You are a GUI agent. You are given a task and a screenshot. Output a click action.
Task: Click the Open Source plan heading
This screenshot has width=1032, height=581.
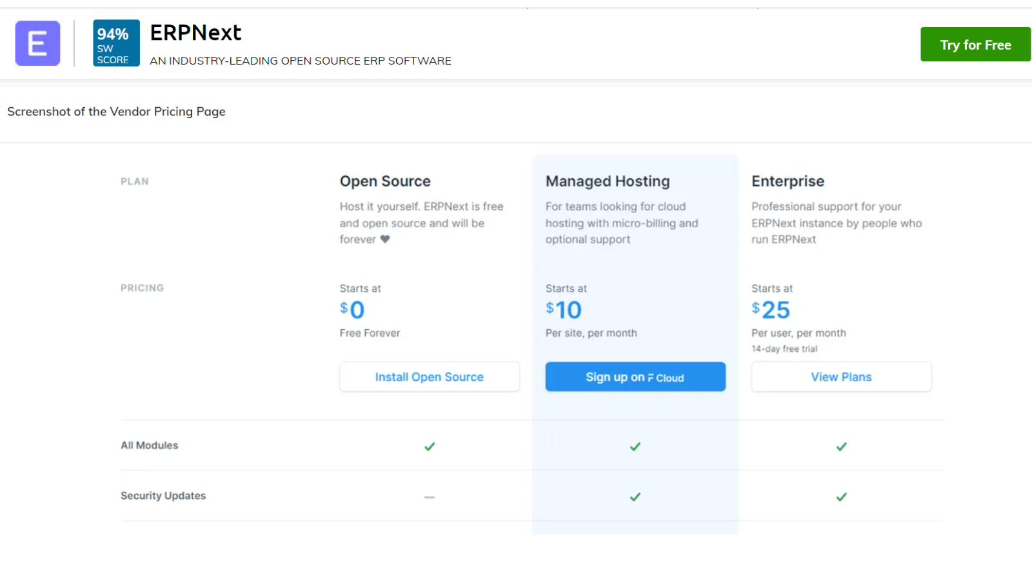click(385, 181)
